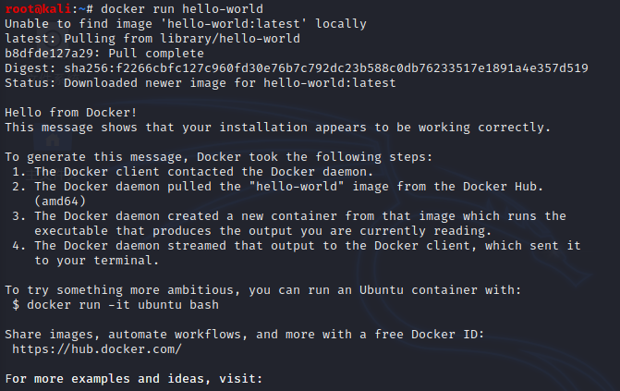Click the "Unable to find image" message line
The height and width of the screenshot is (391, 620).
pos(173,24)
